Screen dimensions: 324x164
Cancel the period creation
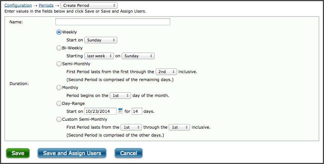click(129, 153)
